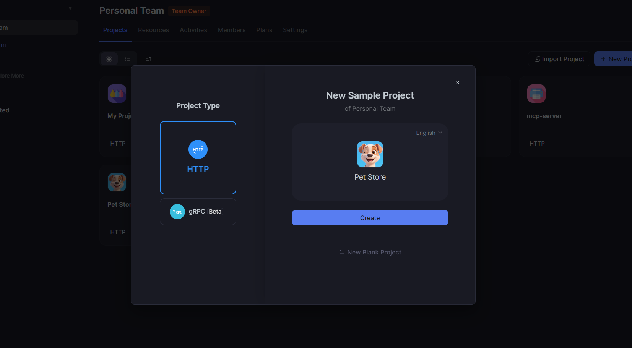Switch to grid view layout
This screenshot has height=348, width=632.
pyautogui.click(x=109, y=58)
